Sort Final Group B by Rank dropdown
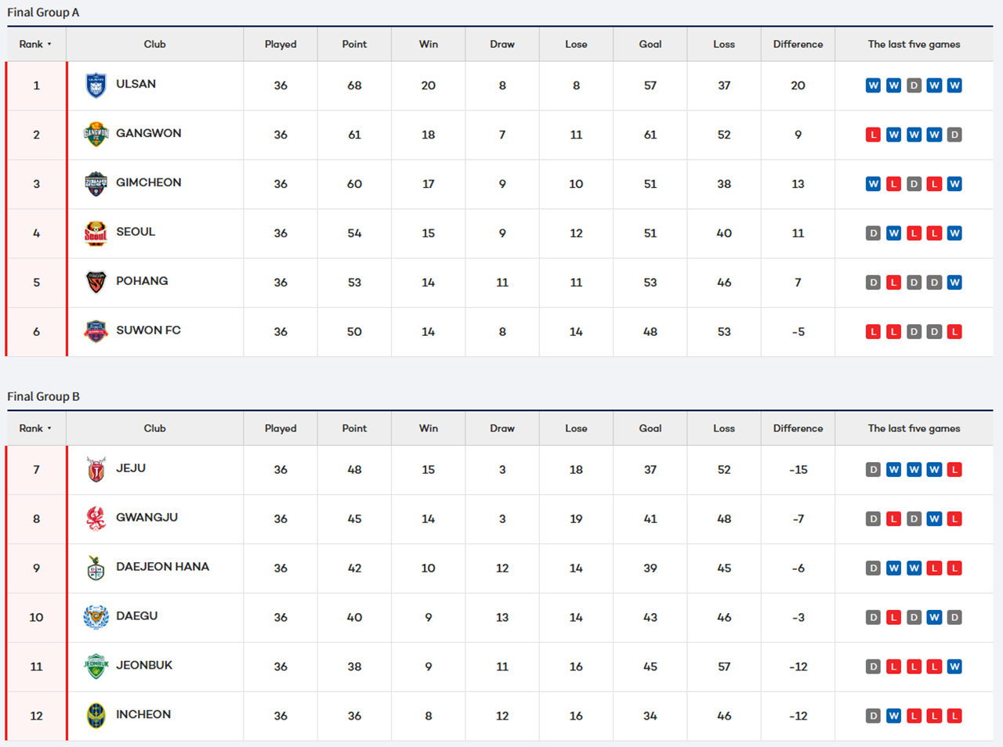 35,428
